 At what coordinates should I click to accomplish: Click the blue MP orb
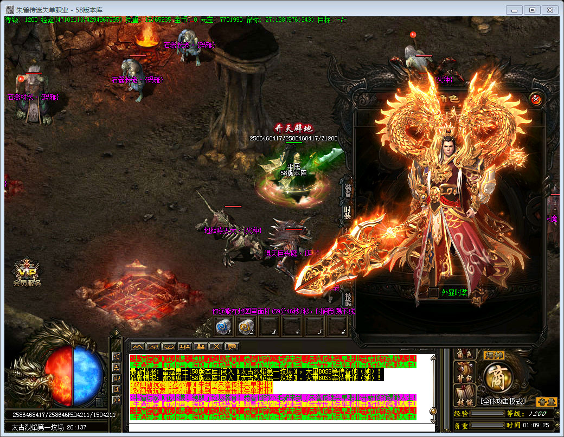(87, 377)
